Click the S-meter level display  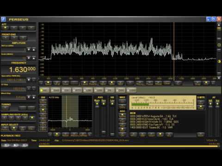click(x=163, y=102)
